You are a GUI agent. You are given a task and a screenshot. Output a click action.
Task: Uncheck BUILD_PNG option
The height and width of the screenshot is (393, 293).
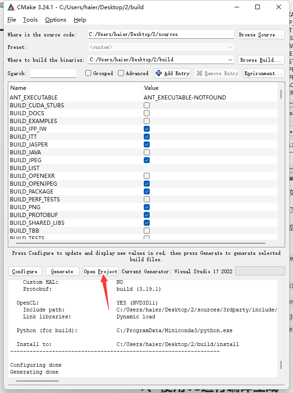click(x=147, y=207)
